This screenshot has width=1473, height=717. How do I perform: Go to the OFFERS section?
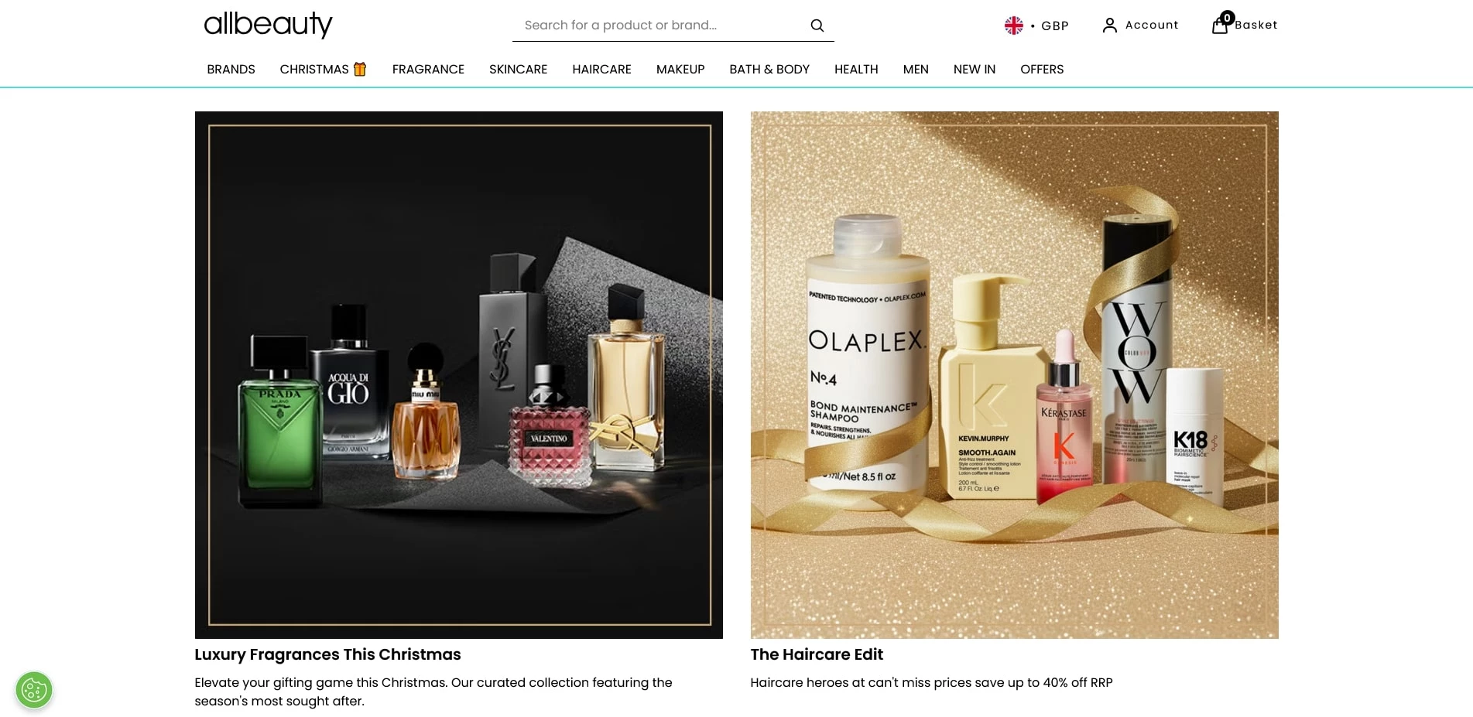tap(1042, 70)
